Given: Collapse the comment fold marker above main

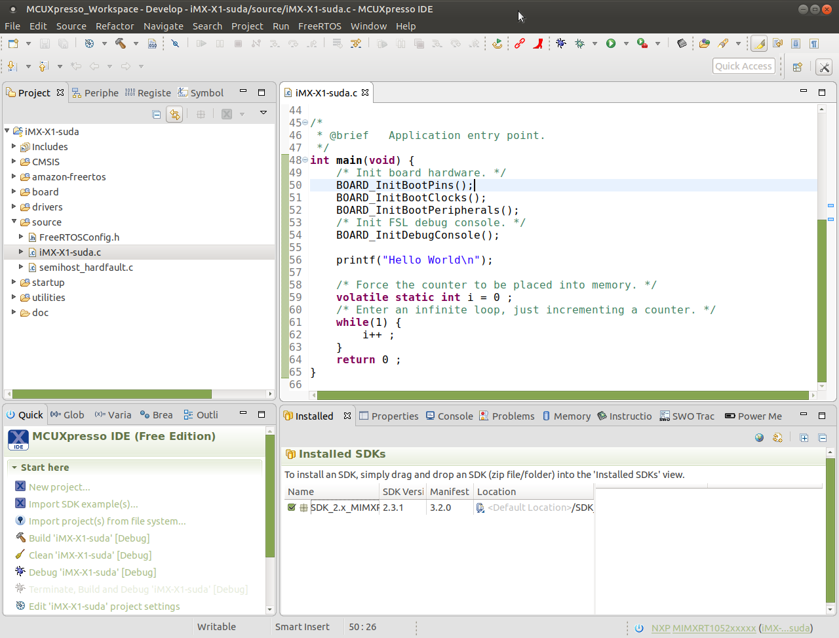Looking at the screenshot, I should tap(305, 123).
